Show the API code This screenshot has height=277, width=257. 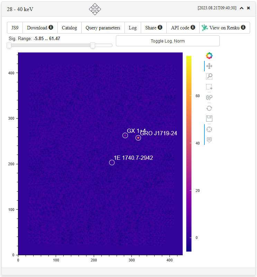[183, 28]
